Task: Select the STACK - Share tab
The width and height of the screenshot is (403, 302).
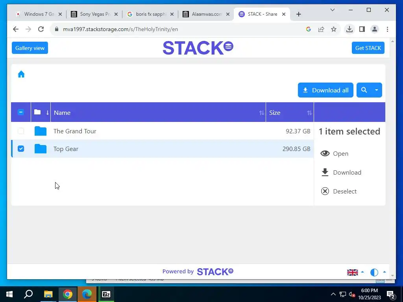Action: pyautogui.click(x=262, y=14)
